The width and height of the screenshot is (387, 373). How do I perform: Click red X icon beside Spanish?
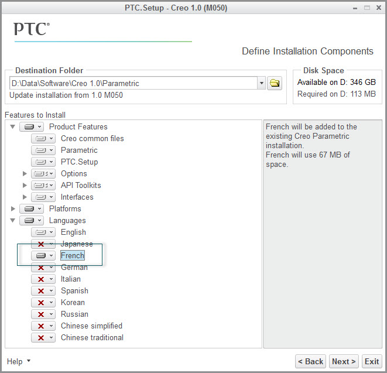point(41,291)
